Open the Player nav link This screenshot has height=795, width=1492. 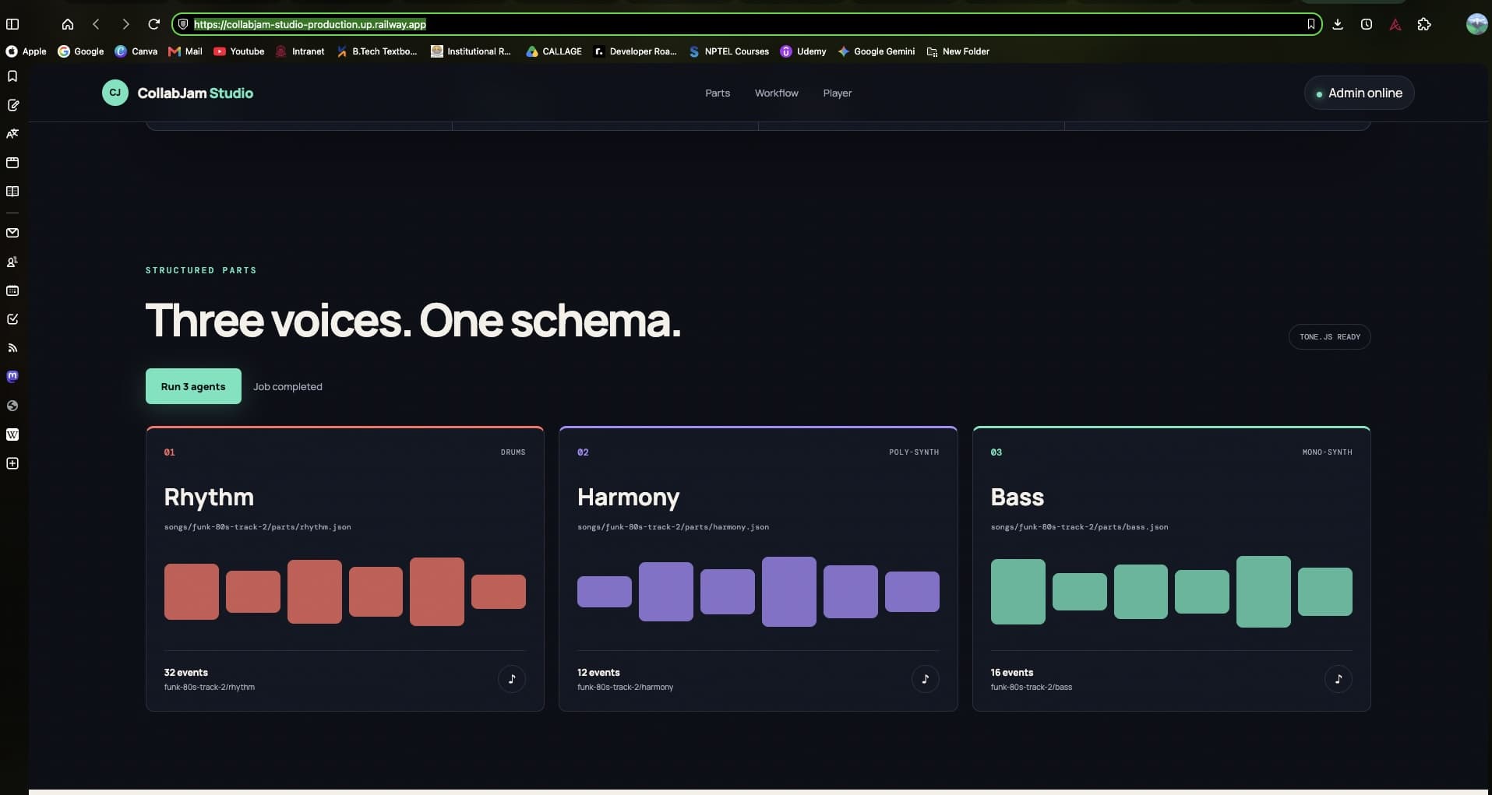pyautogui.click(x=837, y=93)
